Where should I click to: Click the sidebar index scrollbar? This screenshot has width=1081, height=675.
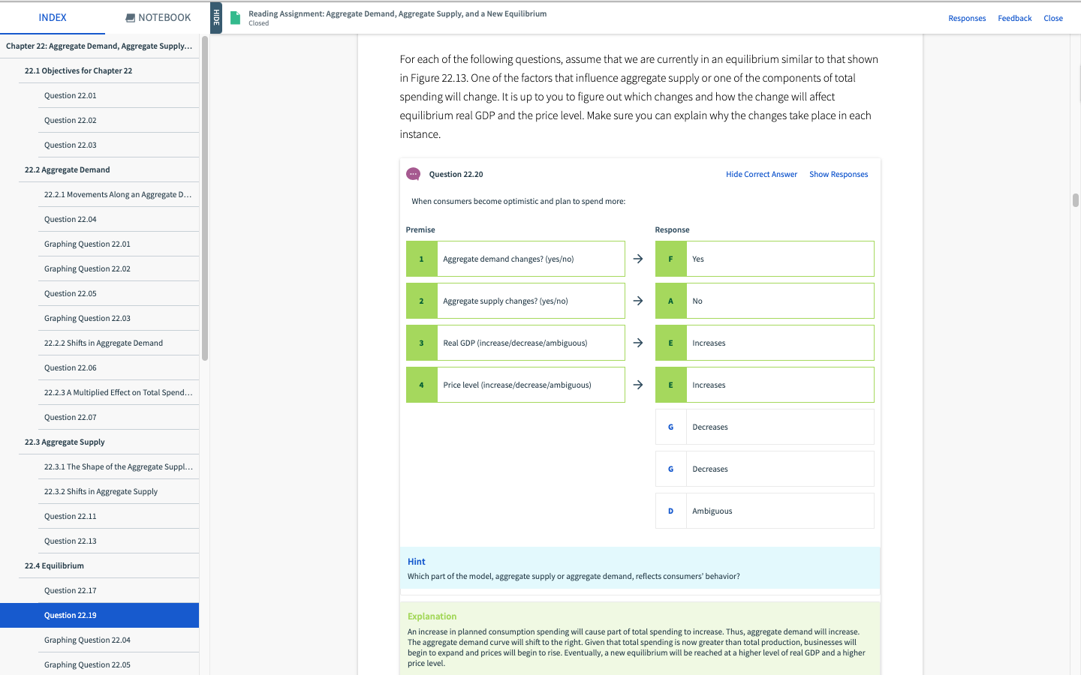pyautogui.click(x=205, y=198)
